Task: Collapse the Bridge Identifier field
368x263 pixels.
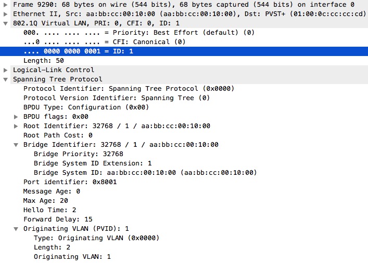Action: [16, 145]
